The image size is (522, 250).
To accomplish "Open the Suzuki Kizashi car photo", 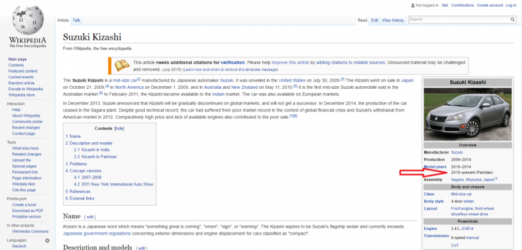I will (467, 114).
